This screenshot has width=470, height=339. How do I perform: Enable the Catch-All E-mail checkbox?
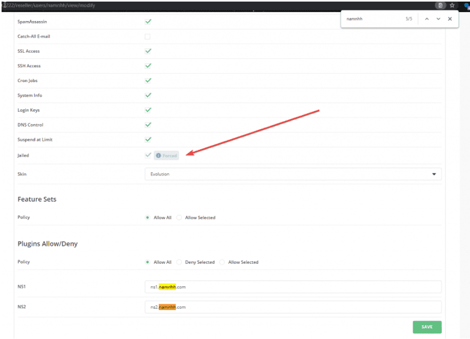point(148,37)
